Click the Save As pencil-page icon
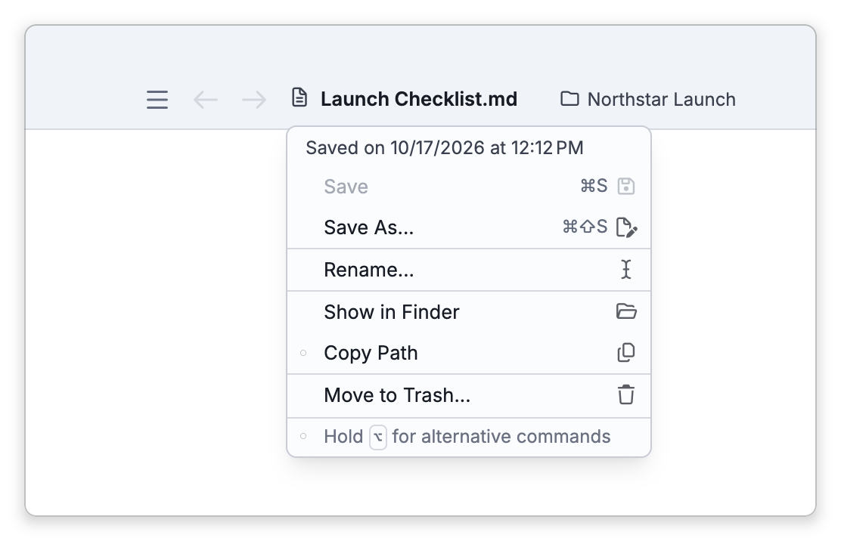The image size is (841, 541). pos(626,227)
